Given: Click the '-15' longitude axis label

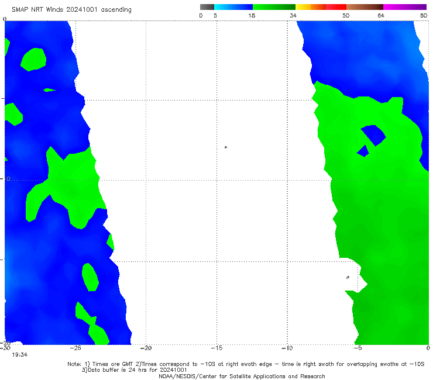Looking at the screenshot, I should tap(216, 348).
